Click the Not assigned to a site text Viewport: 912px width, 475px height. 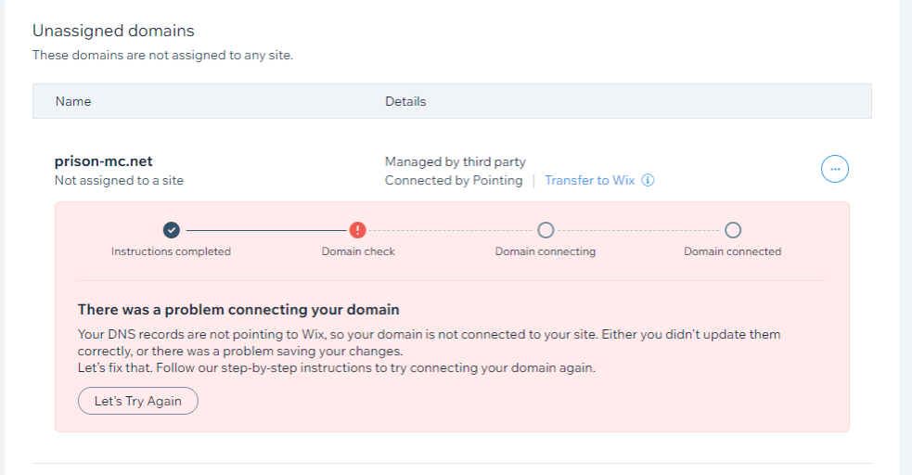119,180
